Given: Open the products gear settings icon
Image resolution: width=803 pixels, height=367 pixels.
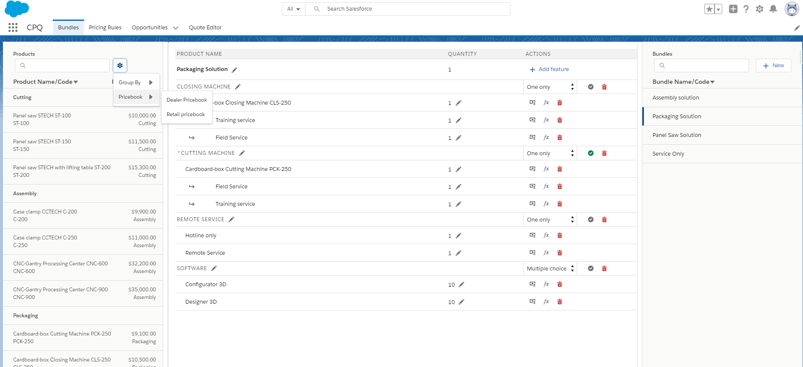Looking at the screenshot, I should pos(120,65).
